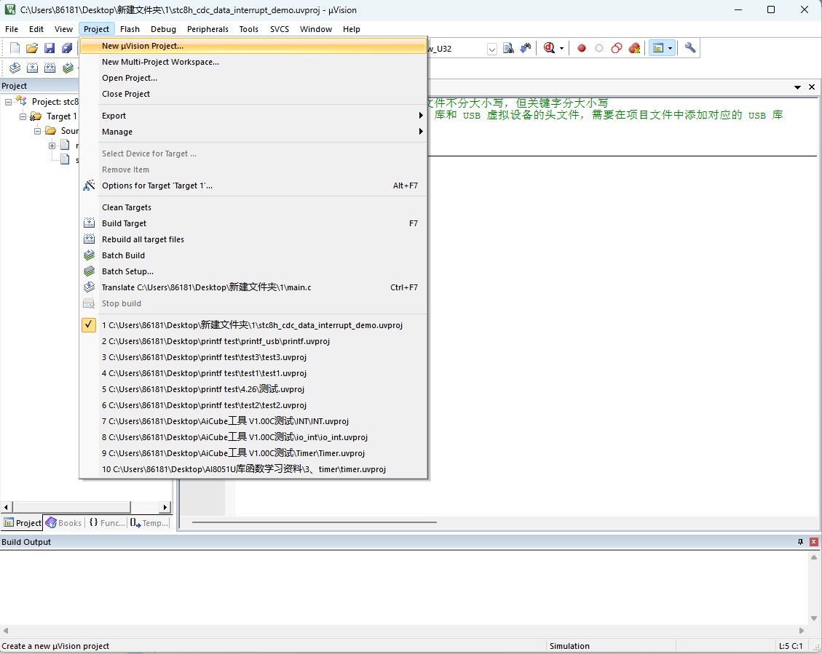Choose New µVision Project

pos(253,46)
